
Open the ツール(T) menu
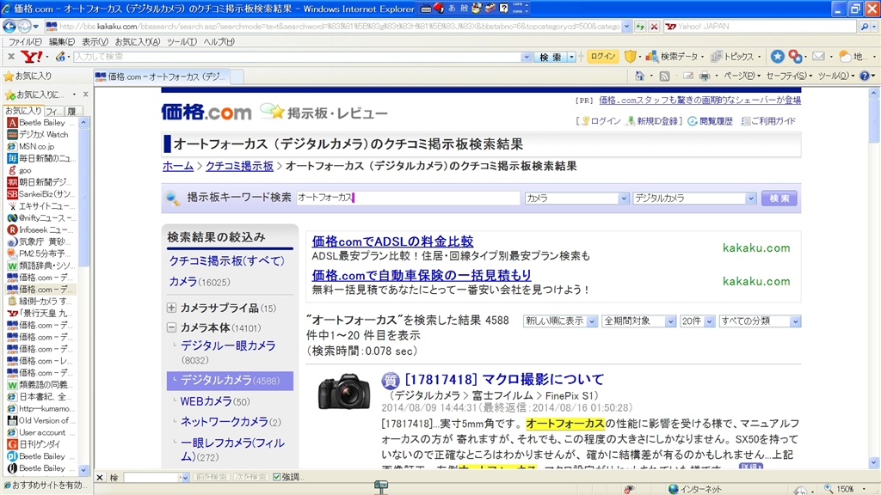[x=182, y=41]
